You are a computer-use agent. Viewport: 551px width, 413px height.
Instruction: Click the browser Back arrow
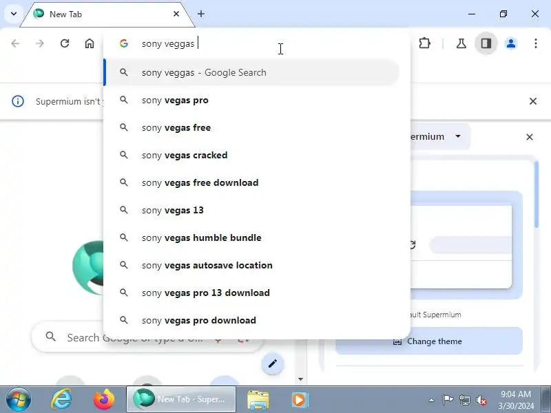(x=15, y=43)
